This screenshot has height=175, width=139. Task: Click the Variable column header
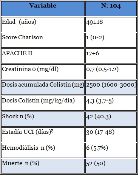pos(43,9)
